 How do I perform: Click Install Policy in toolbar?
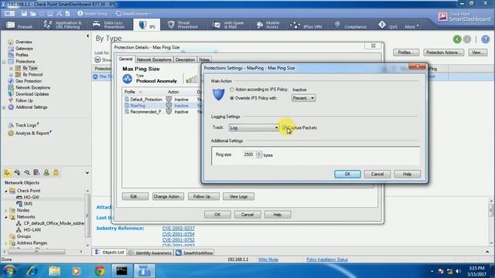tap(92, 14)
